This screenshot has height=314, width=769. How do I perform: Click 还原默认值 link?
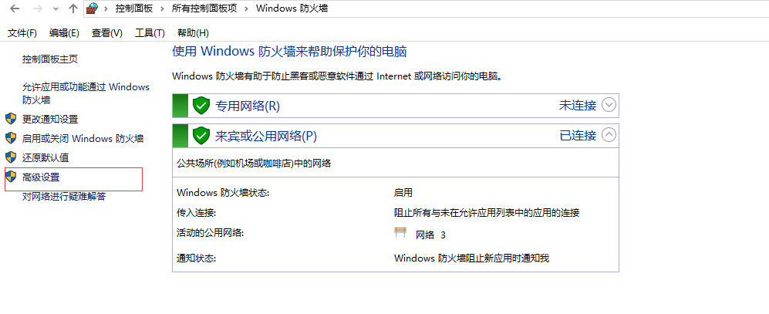pos(45,158)
